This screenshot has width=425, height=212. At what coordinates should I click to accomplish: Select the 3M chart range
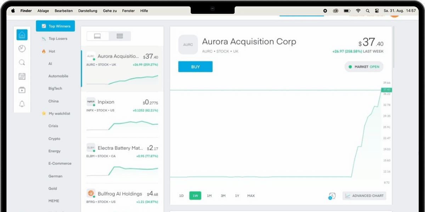223,196
